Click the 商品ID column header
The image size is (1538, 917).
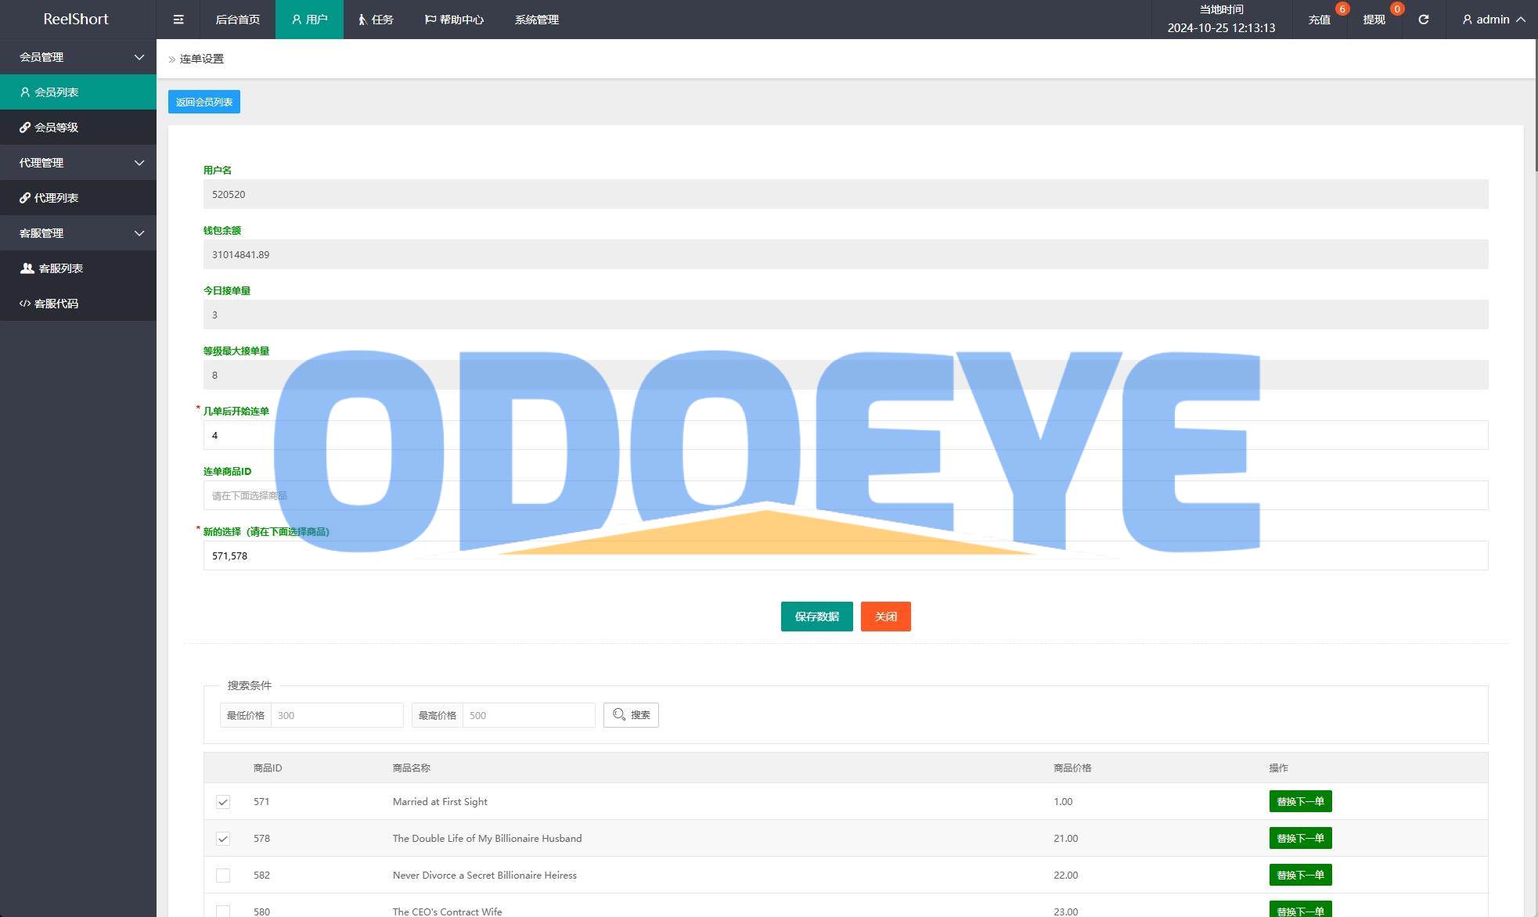268,768
